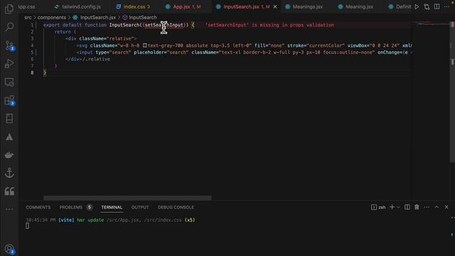Open the Explorer view in activity bar

9,9
